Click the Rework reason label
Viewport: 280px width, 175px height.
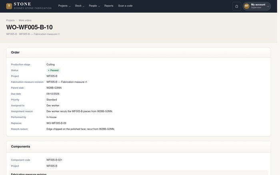click(19, 129)
